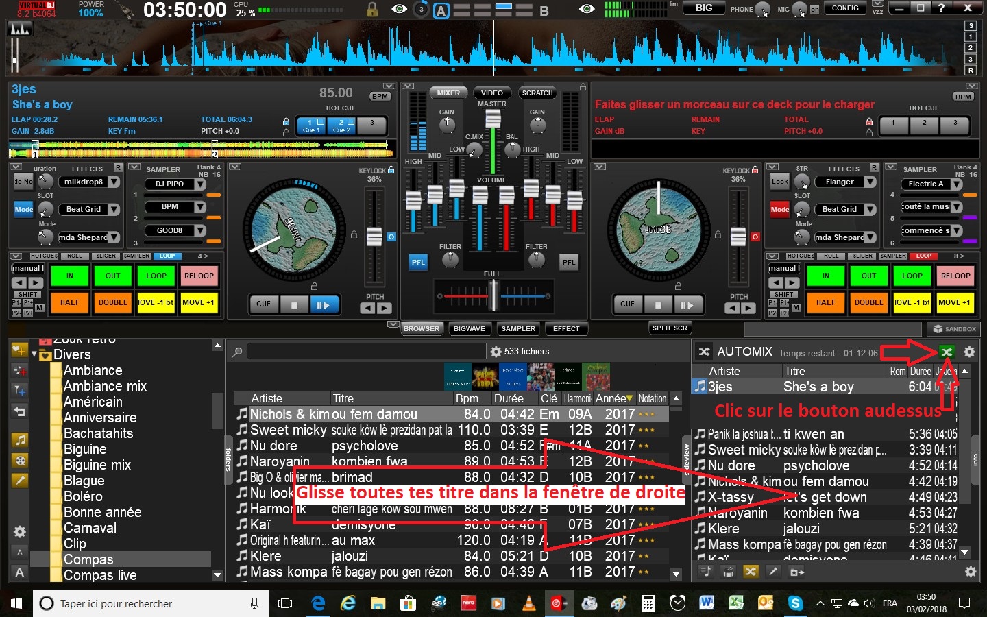Screen dimensions: 987x617
Task: Click the right deck CUE button
Action: 628,304
